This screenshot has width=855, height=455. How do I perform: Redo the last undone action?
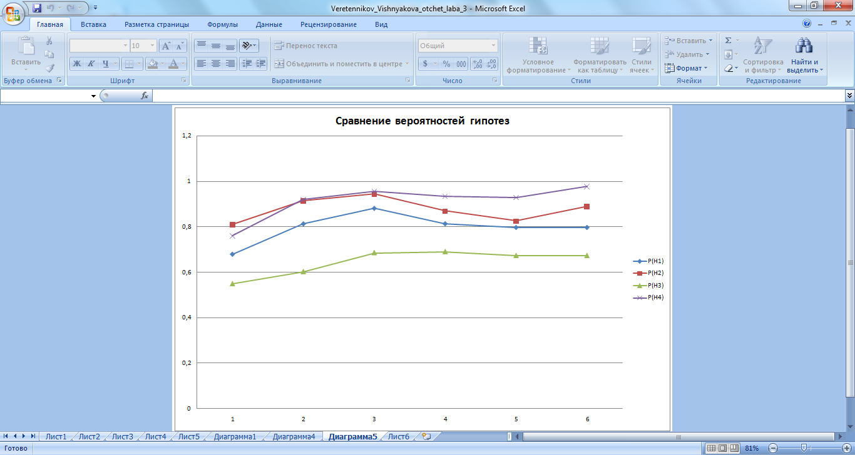(x=71, y=8)
